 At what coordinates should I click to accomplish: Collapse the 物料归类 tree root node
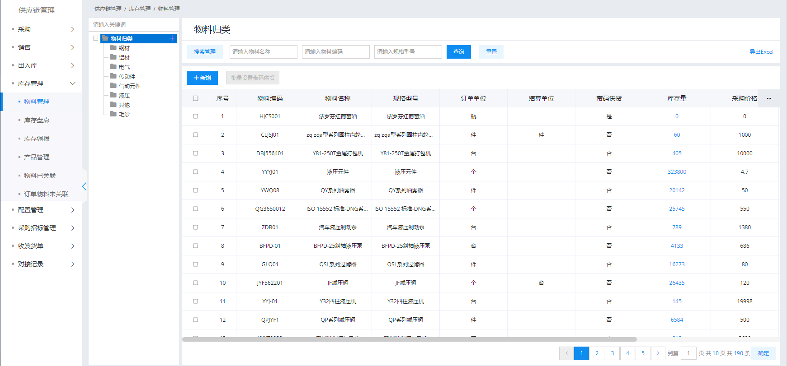pyautogui.click(x=95, y=38)
